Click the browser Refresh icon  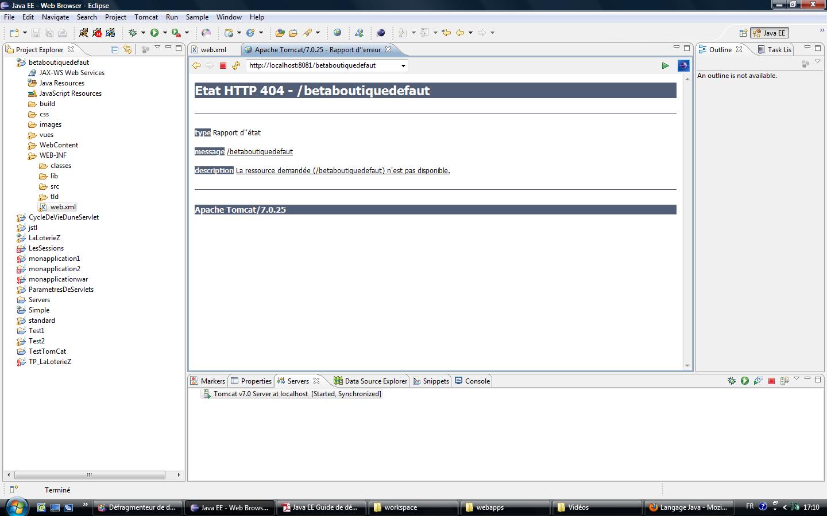(x=236, y=65)
